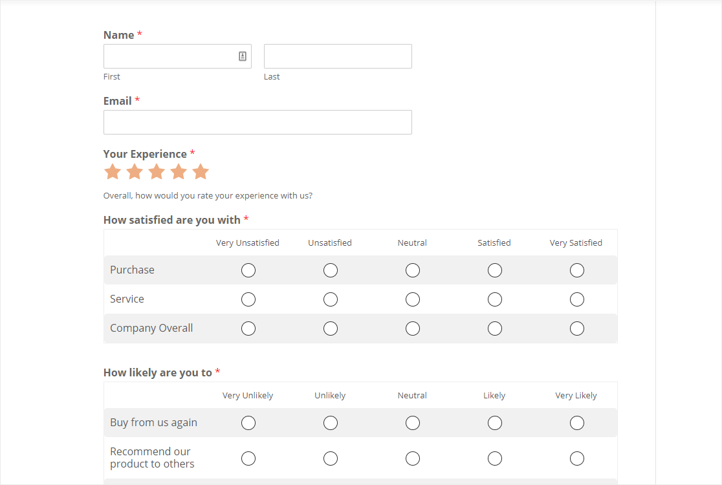Rate three stars for Your Experience
The width and height of the screenshot is (722, 485).
(x=157, y=172)
